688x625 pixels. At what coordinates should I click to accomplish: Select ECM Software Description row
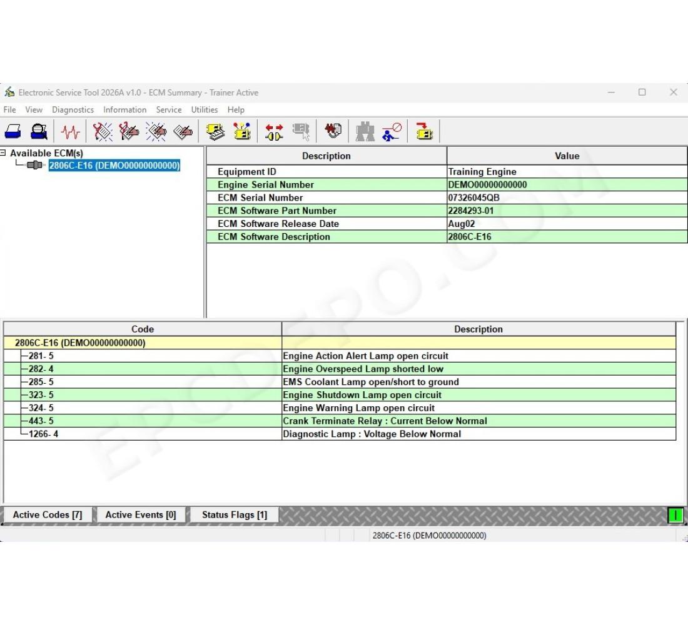(447, 236)
